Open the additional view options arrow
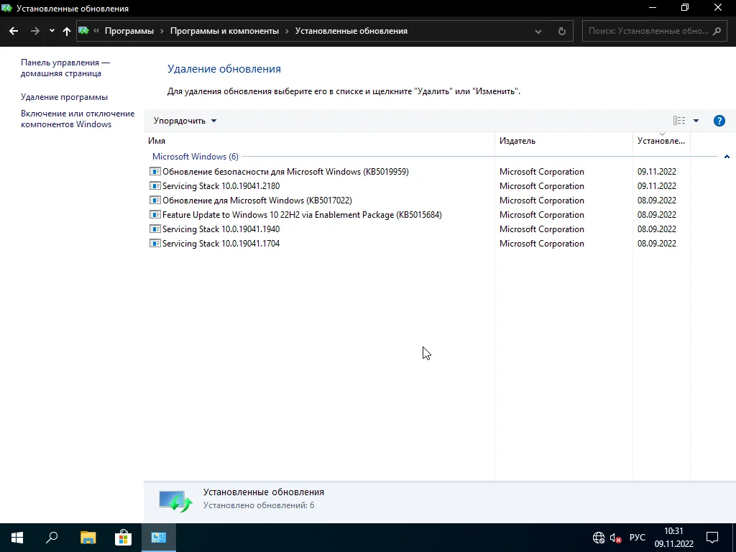Viewport: 736px width, 552px height. point(696,121)
